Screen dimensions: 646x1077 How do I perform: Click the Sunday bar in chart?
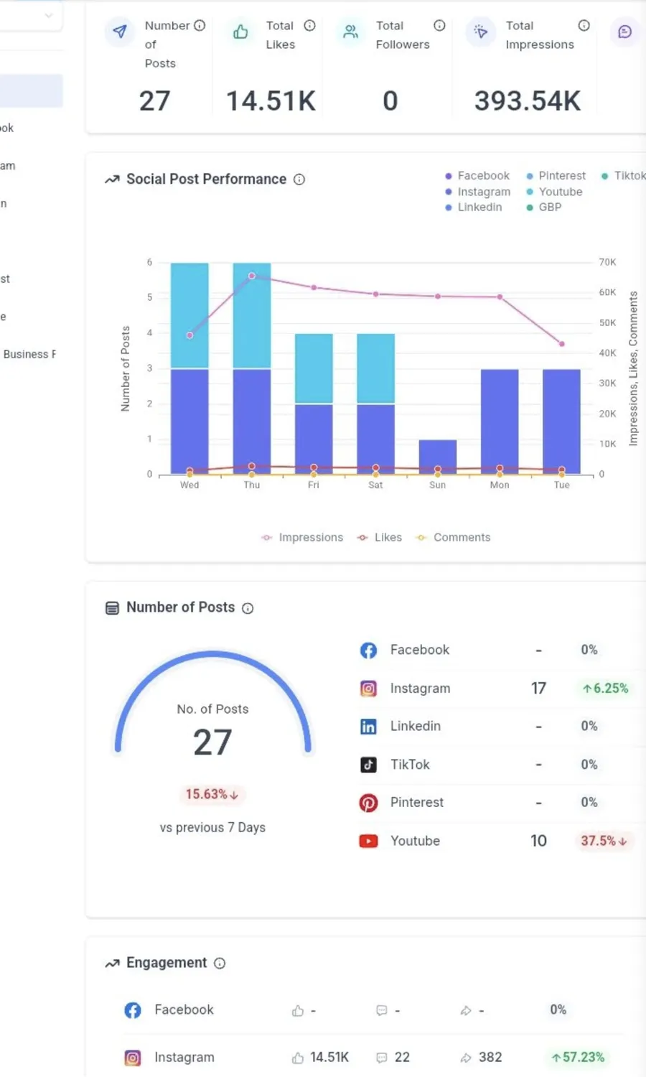pyautogui.click(x=438, y=457)
